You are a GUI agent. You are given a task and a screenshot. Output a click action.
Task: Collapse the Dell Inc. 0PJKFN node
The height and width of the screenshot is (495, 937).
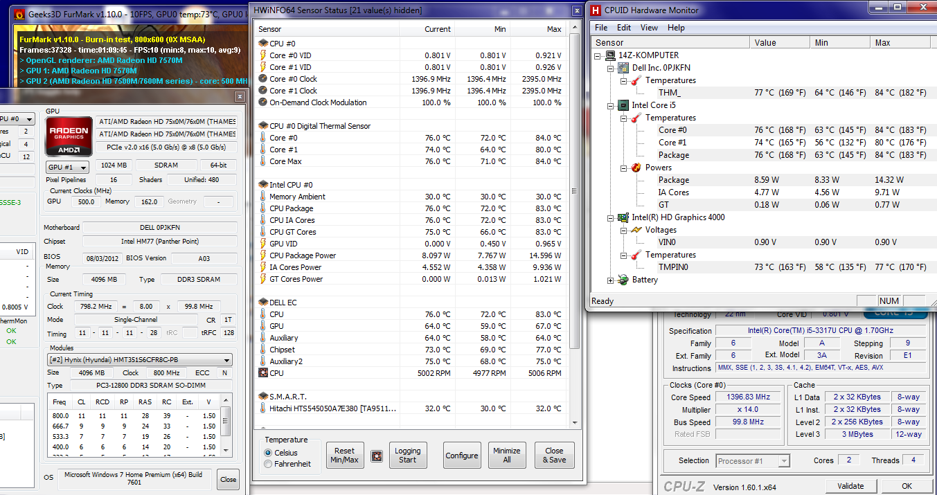tap(611, 68)
